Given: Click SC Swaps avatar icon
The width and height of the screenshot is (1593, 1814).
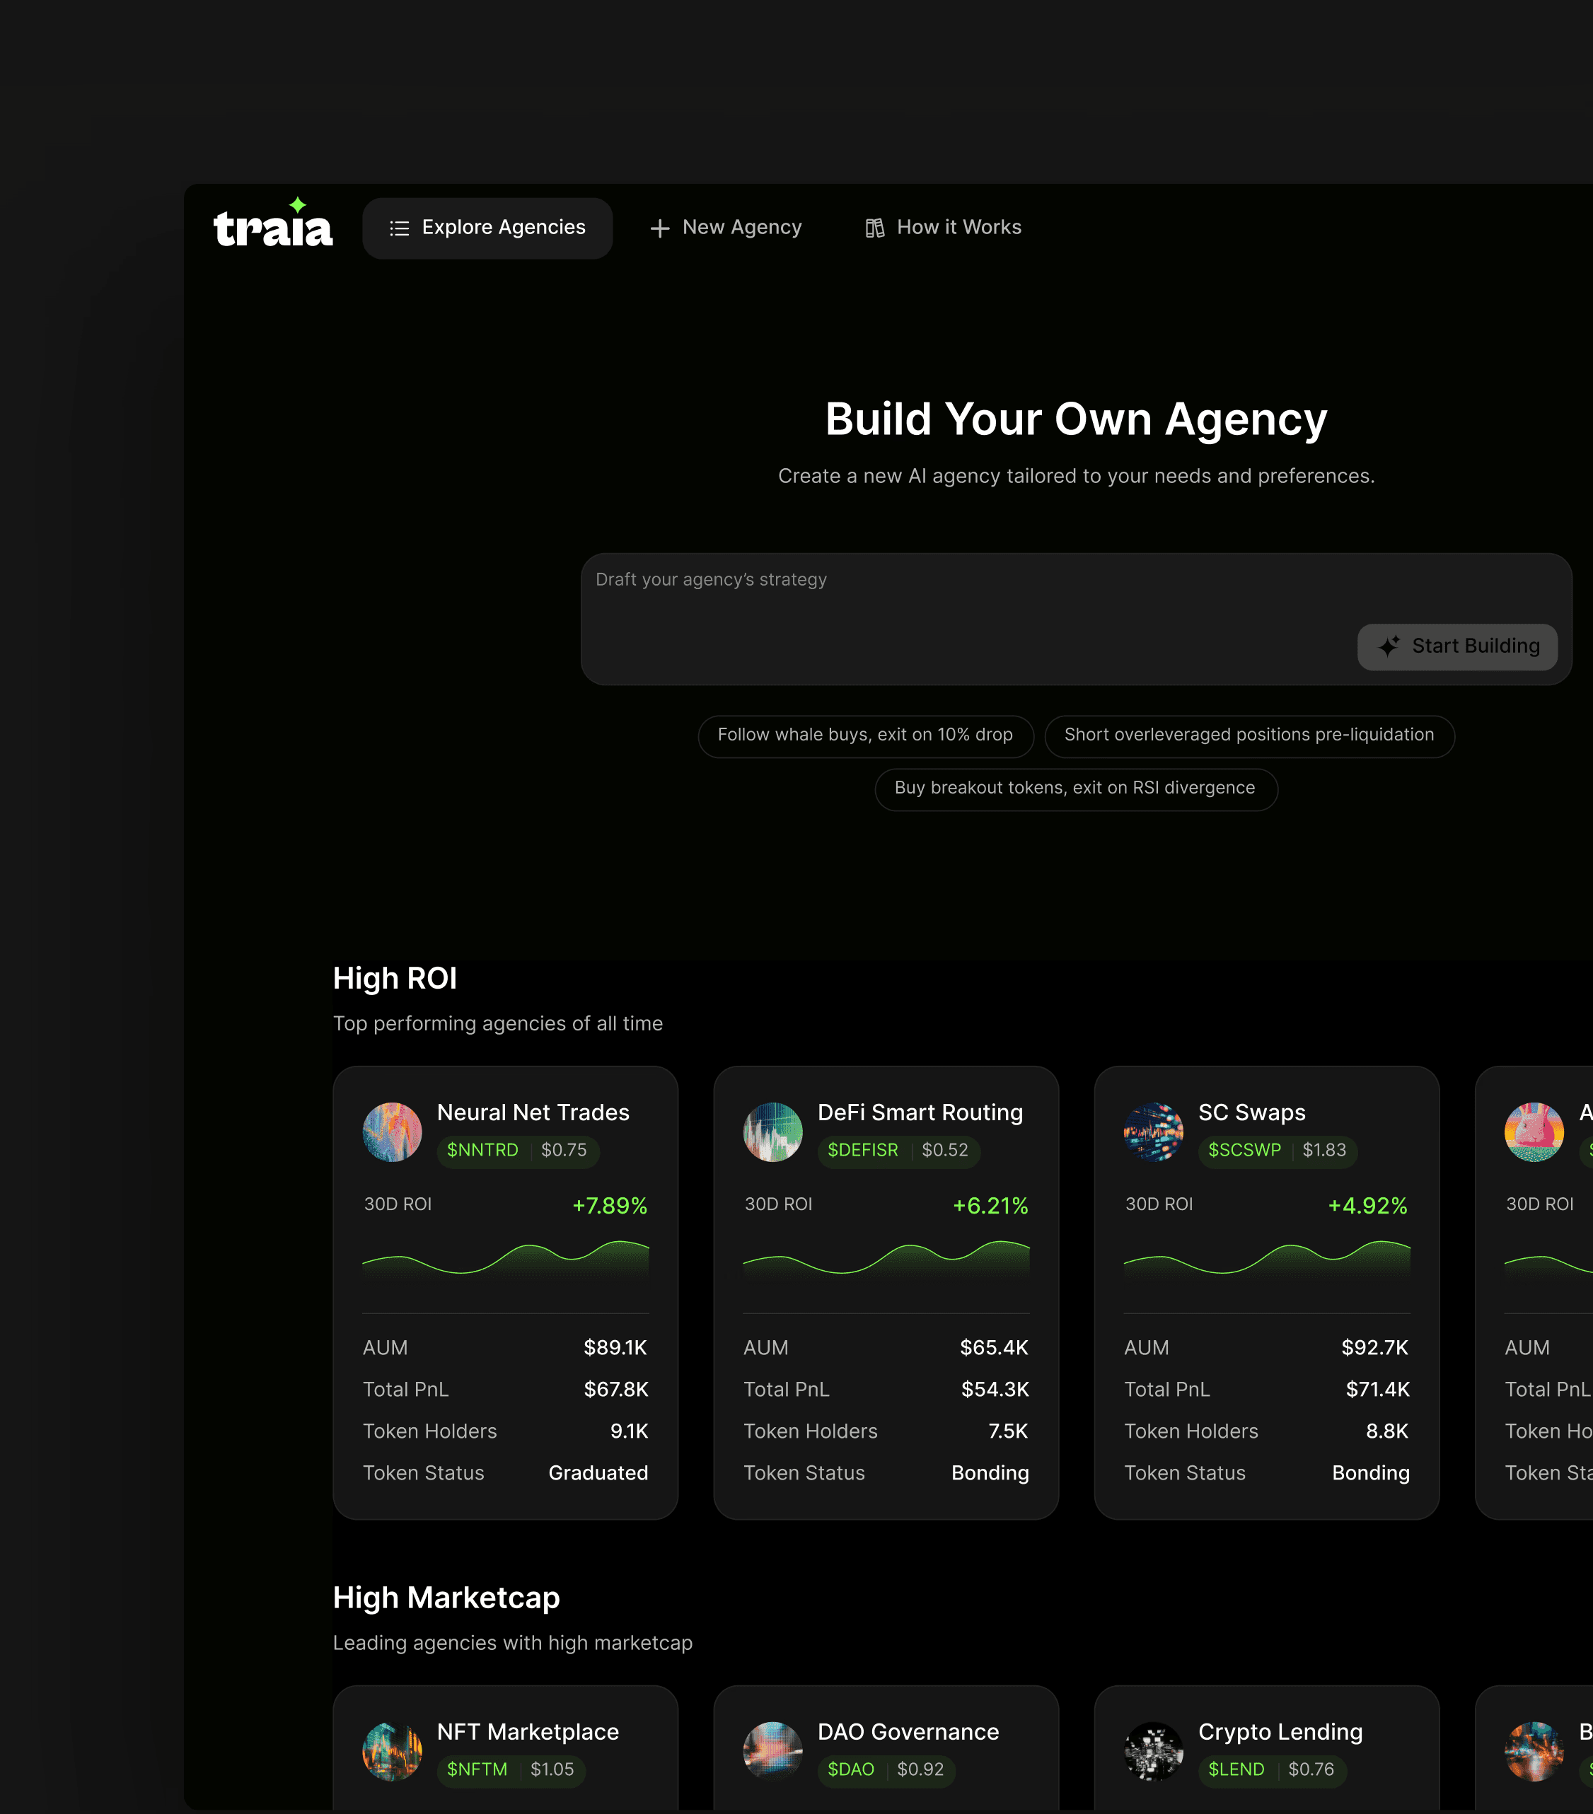Looking at the screenshot, I should click(1154, 1132).
